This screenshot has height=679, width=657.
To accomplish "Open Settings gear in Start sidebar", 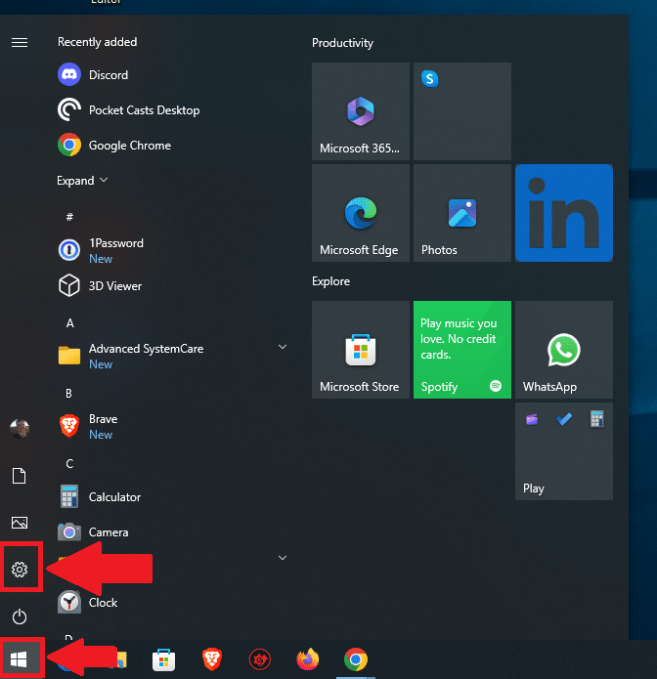I will tap(20, 569).
